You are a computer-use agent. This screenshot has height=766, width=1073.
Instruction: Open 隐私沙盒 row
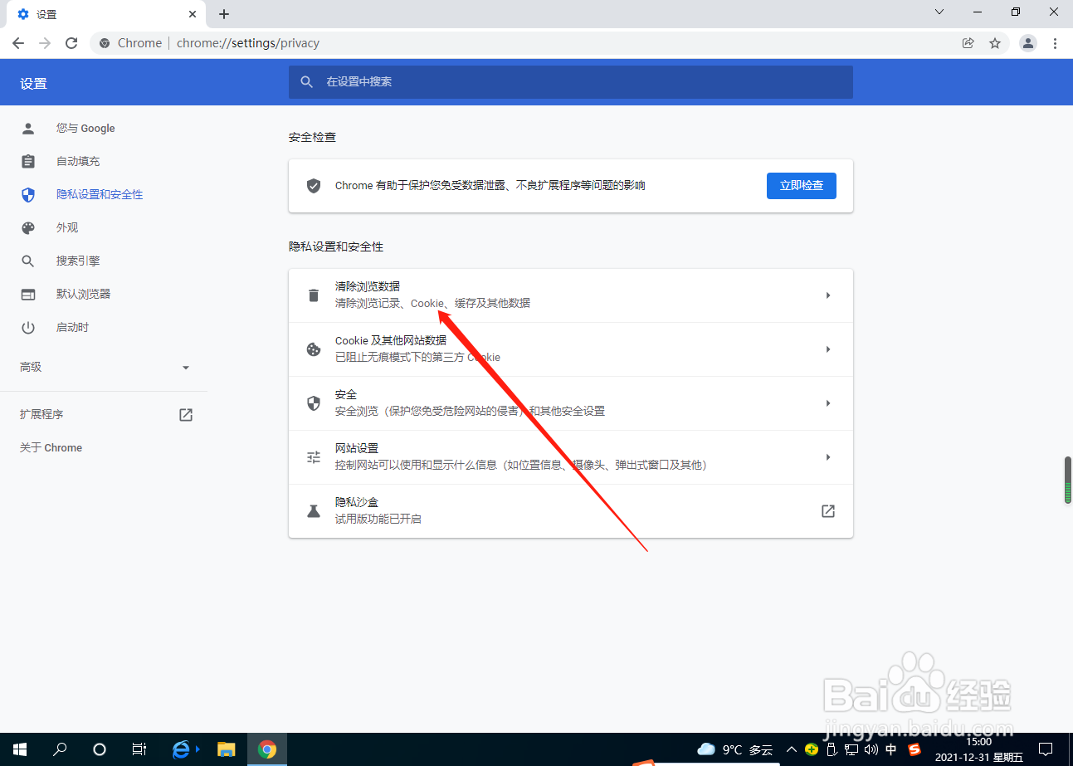click(x=571, y=511)
